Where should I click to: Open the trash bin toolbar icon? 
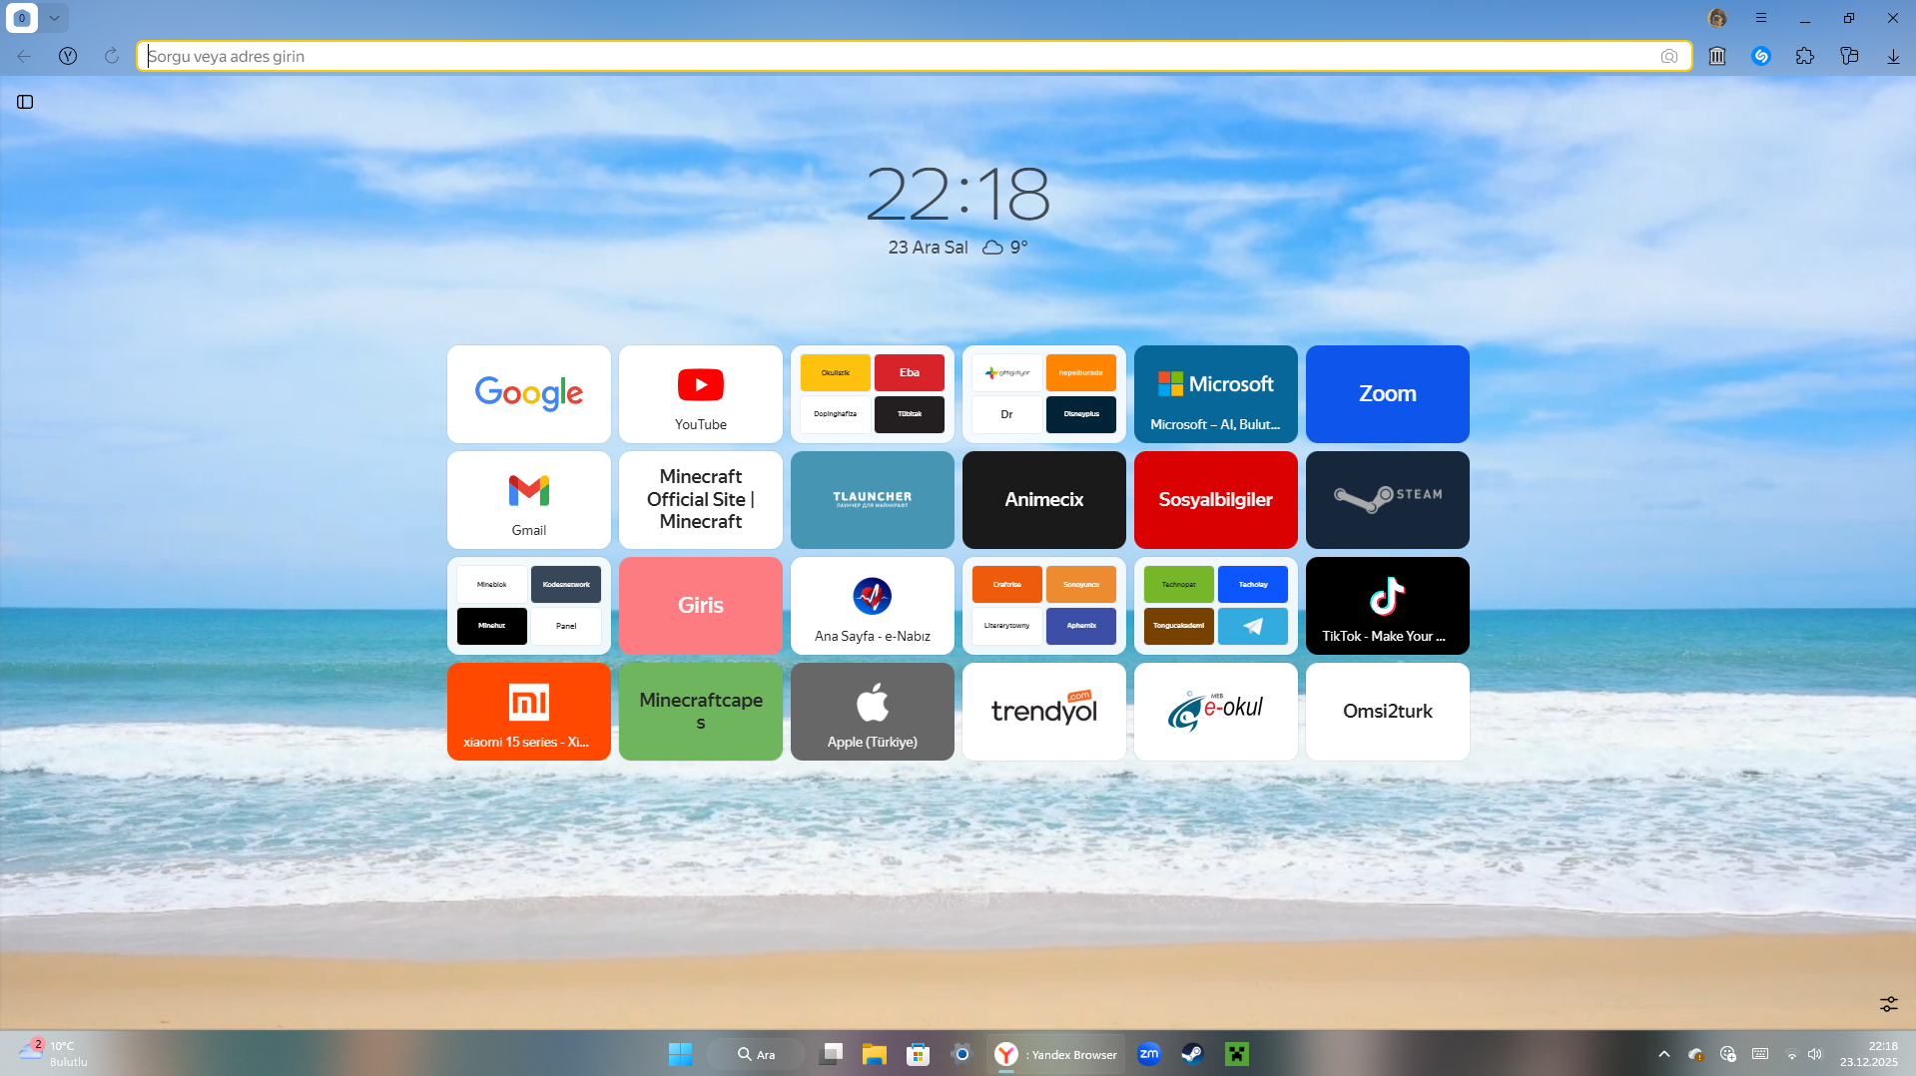1717,56
